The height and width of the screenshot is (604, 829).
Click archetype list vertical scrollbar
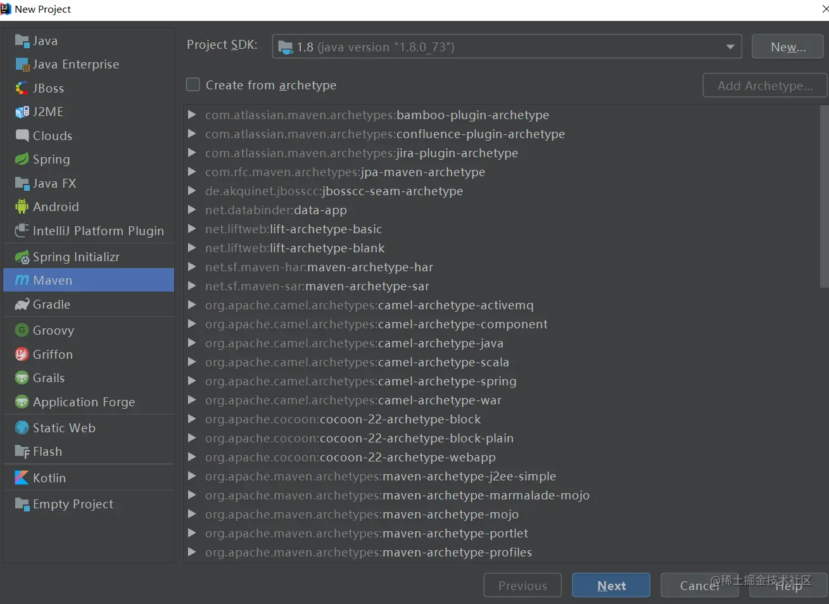tap(824, 196)
